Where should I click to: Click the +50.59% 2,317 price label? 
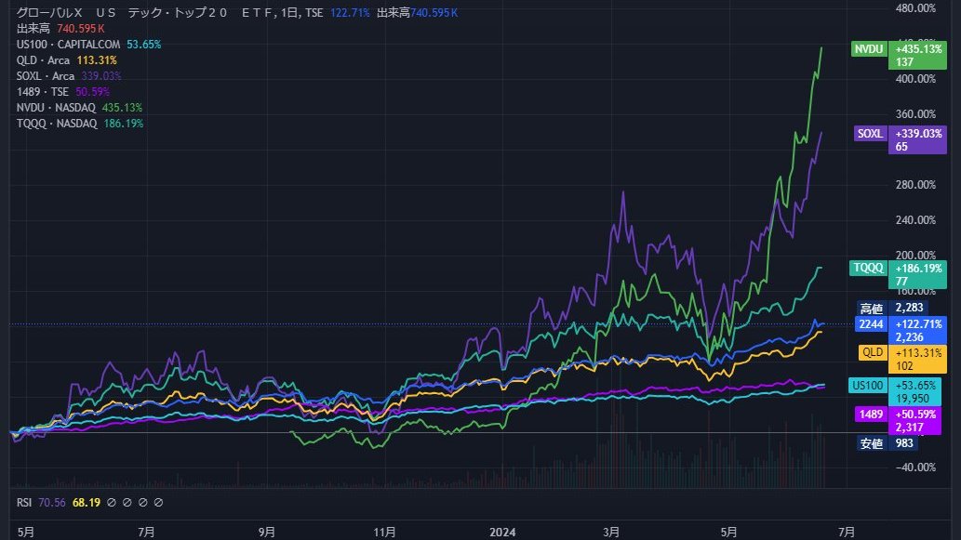[x=914, y=421]
